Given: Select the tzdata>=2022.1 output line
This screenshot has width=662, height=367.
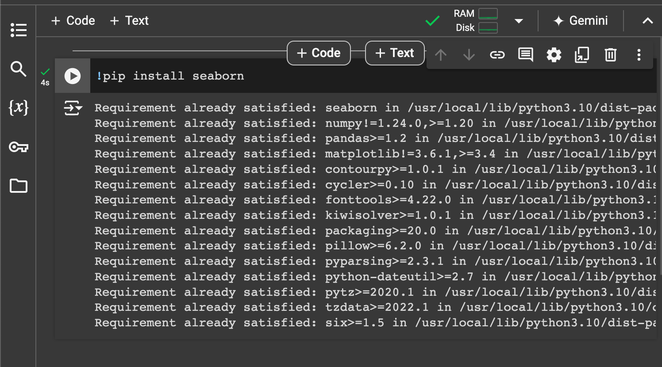Looking at the screenshot, I should coord(375,307).
